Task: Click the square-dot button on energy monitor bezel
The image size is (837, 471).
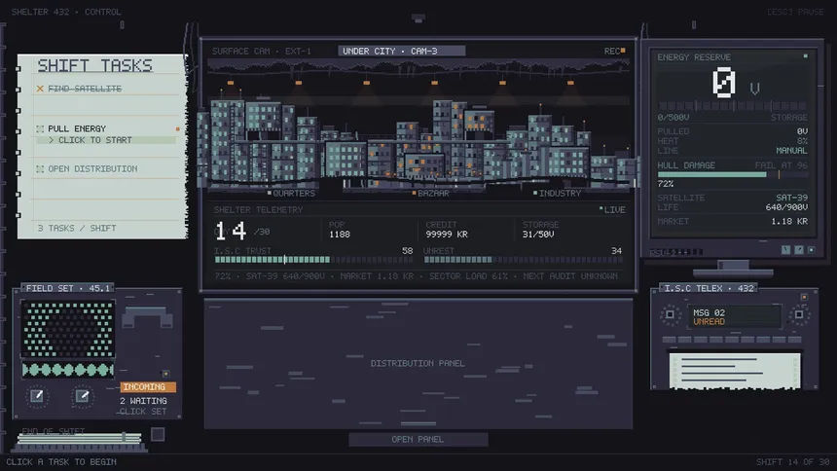Action: pyautogui.click(x=812, y=249)
